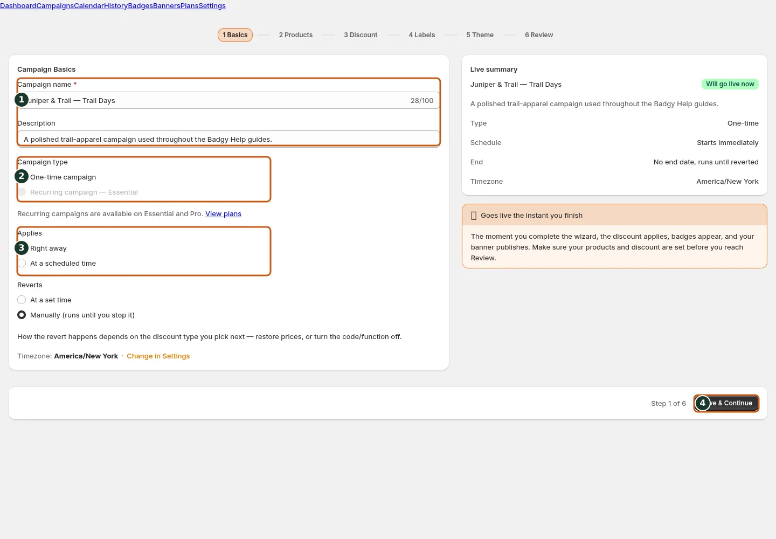This screenshot has height=539, width=776.
Task: Jump to wizard step '3 Discount'
Action: (361, 35)
